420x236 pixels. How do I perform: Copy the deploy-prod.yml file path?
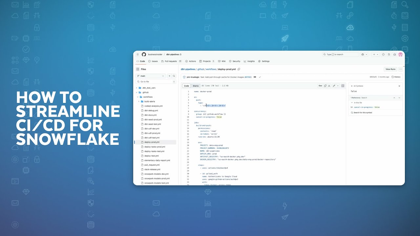(239, 69)
